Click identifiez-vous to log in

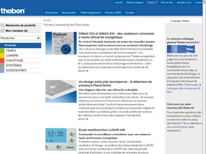184,3
